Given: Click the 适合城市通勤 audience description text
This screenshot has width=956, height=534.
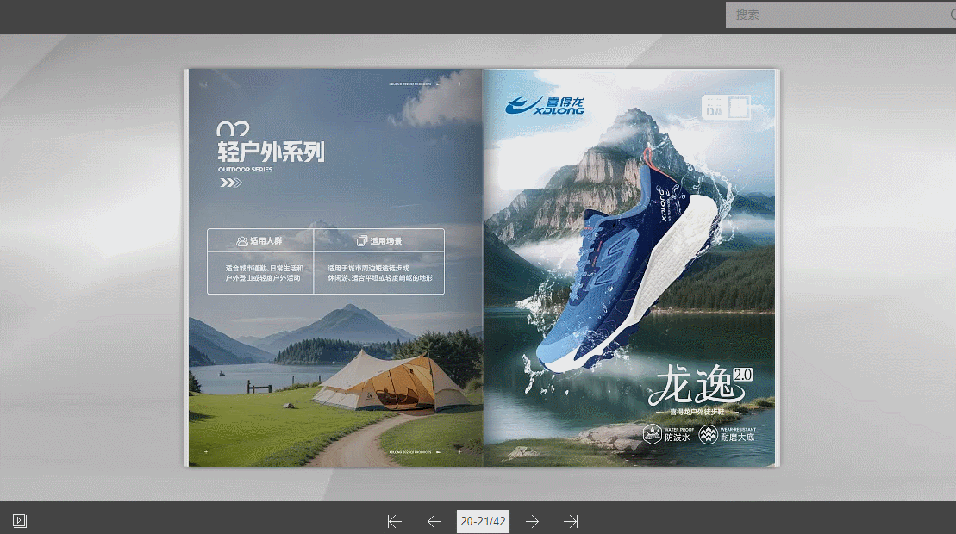Looking at the screenshot, I should 264,273.
